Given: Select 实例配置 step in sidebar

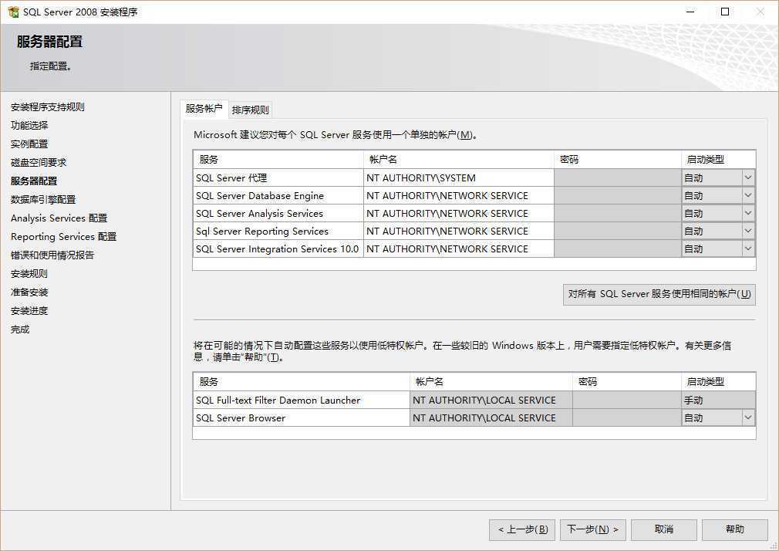Looking at the screenshot, I should [29, 144].
